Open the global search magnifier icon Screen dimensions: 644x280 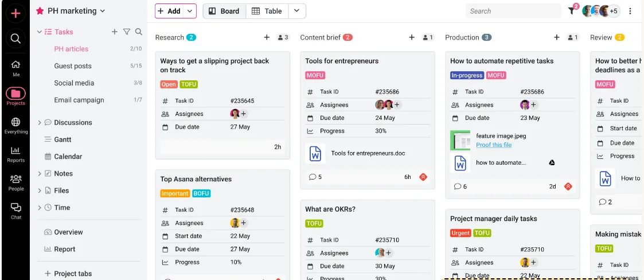click(x=15, y=38)
